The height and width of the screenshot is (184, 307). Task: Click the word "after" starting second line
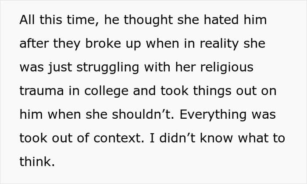coord(34,43)
